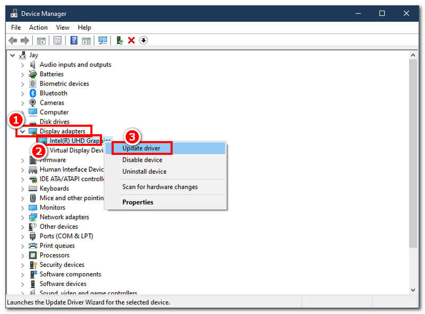425x314 pixels.
Task: Select the Bluetooth tree item
Action: (53, 93)
